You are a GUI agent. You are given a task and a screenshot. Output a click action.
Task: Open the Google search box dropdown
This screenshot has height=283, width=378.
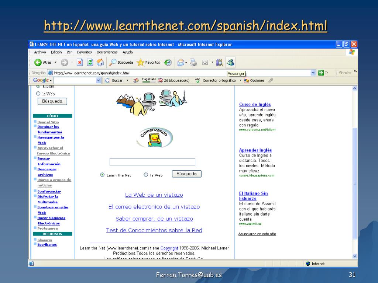(x=98, y=80)
